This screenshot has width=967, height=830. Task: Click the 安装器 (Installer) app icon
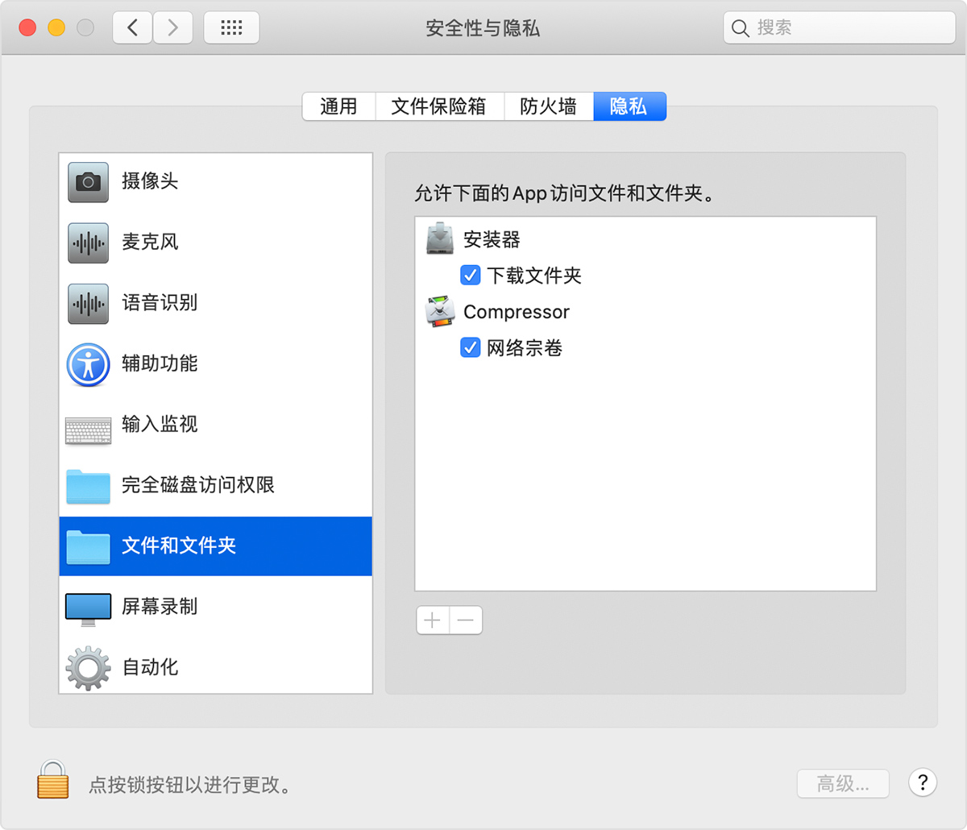[438, 239]
